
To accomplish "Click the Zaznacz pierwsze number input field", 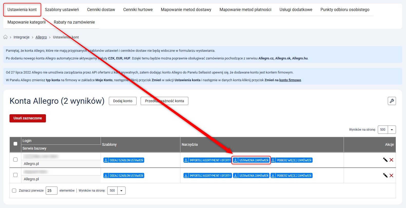I will [51, 191].
